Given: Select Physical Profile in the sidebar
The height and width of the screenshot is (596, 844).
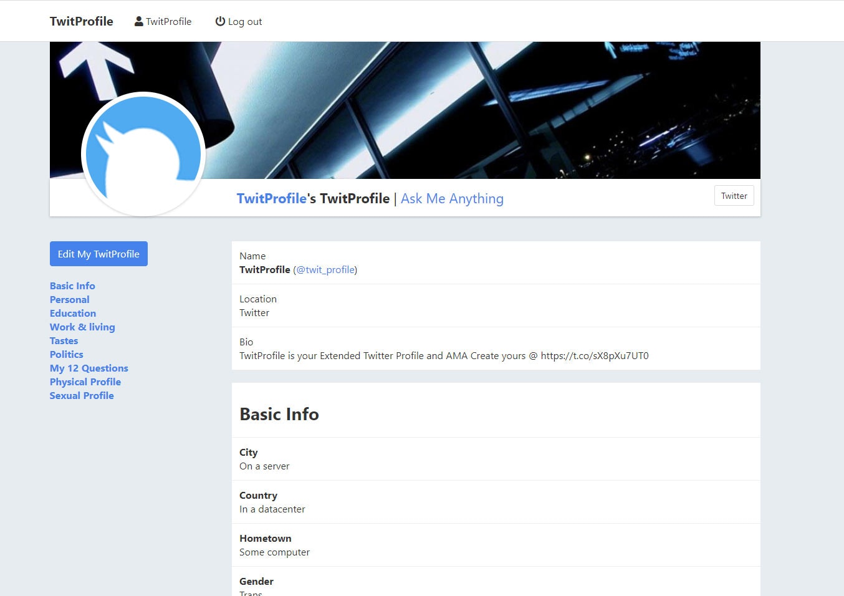Looking at the screenshot, I should click(x=85, y=382).
